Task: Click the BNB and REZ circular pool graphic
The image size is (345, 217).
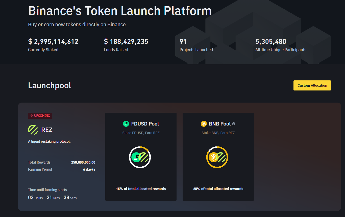Action: [217, 157]
